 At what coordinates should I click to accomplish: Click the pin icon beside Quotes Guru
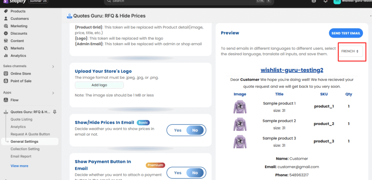pyautogui.click(x=54, y=112)
